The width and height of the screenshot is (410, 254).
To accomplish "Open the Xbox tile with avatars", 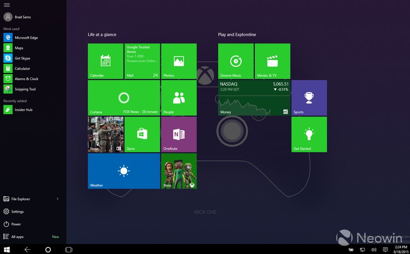I will coord(179,171).
